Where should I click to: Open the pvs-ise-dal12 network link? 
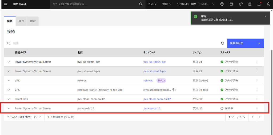[152, 108]
